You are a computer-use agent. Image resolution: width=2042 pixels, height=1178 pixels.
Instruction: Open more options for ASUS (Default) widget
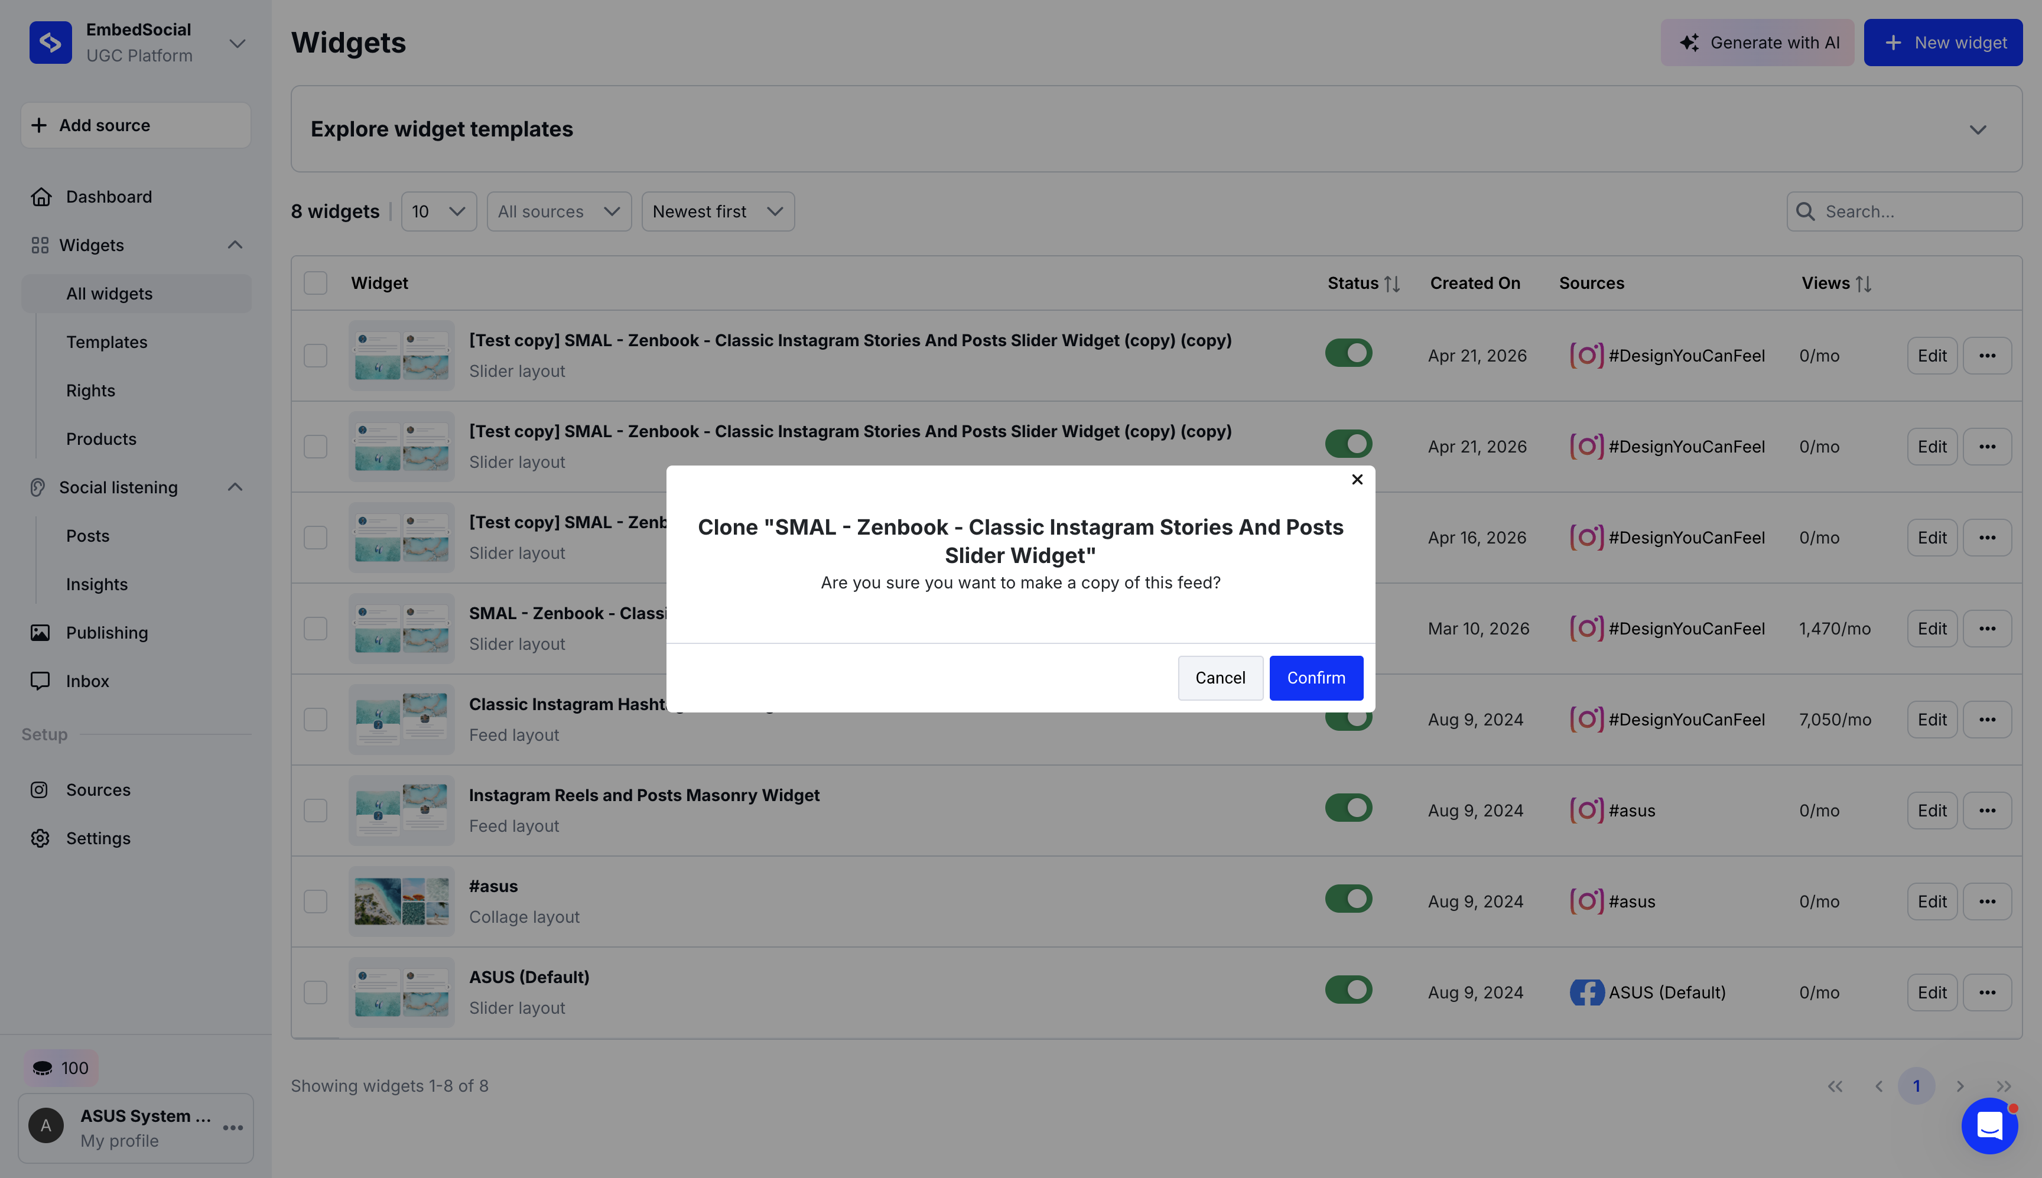[1986, 992]
